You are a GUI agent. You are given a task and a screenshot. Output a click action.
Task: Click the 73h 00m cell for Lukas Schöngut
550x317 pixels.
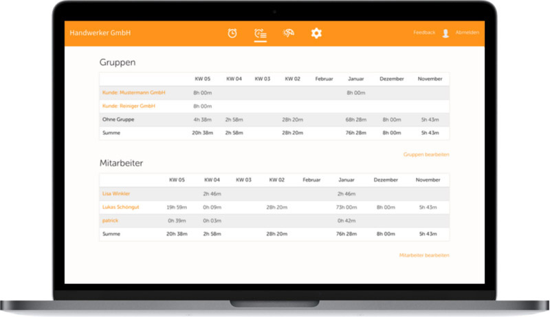346,207
